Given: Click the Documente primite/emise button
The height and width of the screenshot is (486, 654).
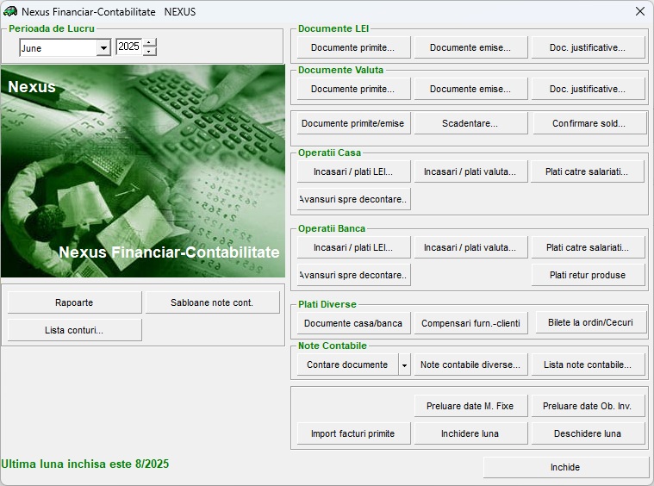Looking at the screenshot, I should coord(353,123).
